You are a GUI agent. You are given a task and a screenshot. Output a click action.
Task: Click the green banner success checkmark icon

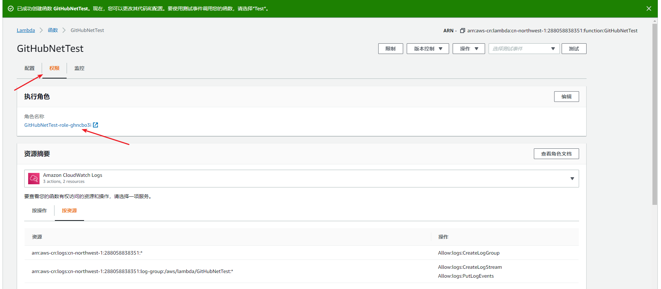click(11, 9)
